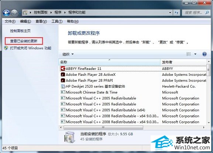Click the change view icon
The height and width of the screenshot is (153, 213).
(189, 54)
